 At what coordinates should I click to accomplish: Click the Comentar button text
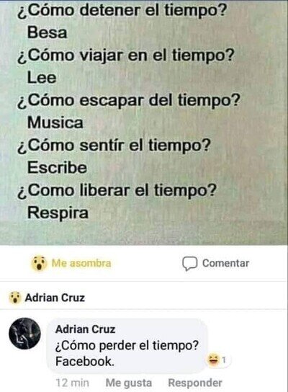(x=225, y=263)
